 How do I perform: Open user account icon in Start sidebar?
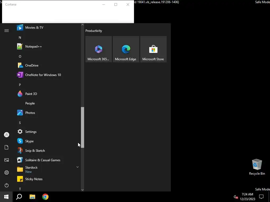[7, 135]
